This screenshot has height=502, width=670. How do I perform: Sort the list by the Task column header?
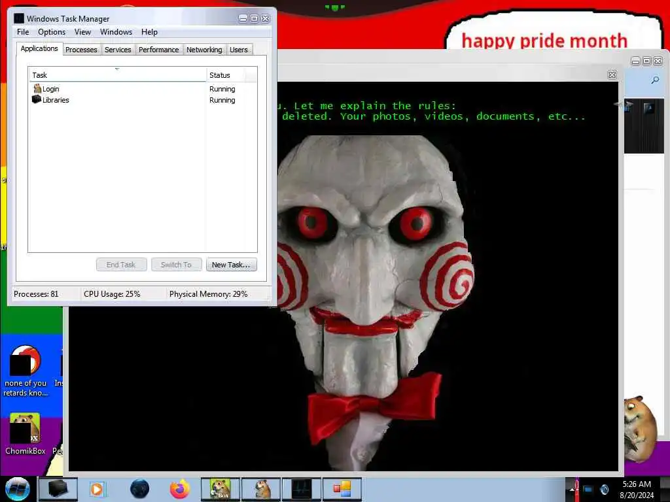(x=118, y=75)
